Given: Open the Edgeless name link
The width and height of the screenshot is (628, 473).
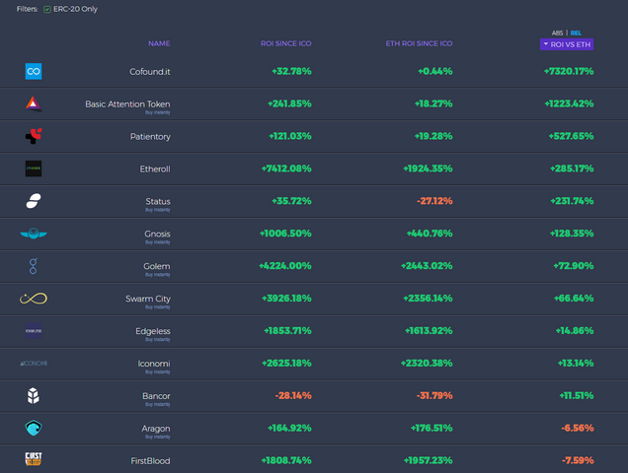Looking at the screenshot, I should pos(153,331).
